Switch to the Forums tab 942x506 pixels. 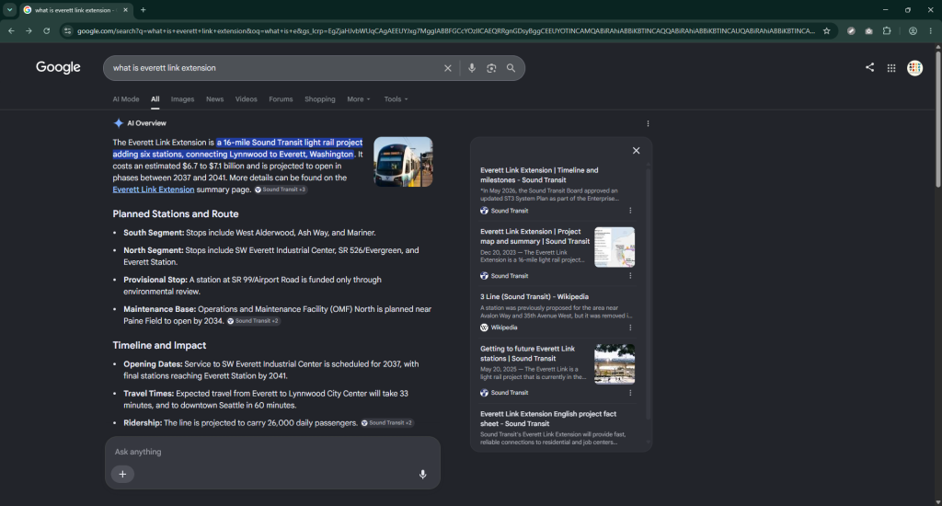(x=281, y=99)
